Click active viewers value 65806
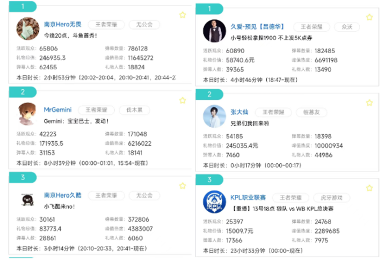 (48, 48)
